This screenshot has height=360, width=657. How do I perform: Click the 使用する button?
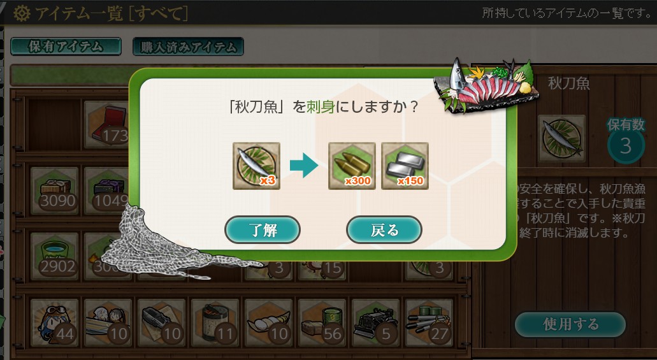(570, 324)
